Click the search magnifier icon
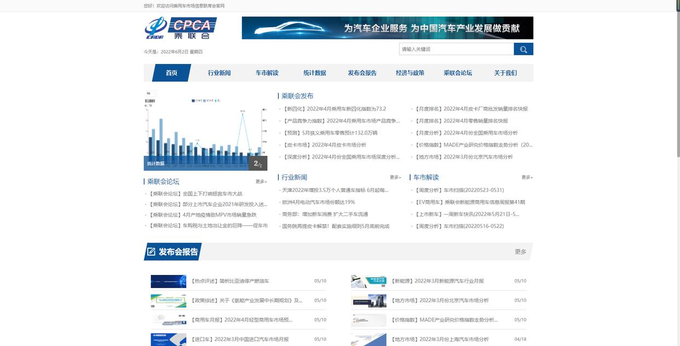680x346 pixels. tap(522, 48)
